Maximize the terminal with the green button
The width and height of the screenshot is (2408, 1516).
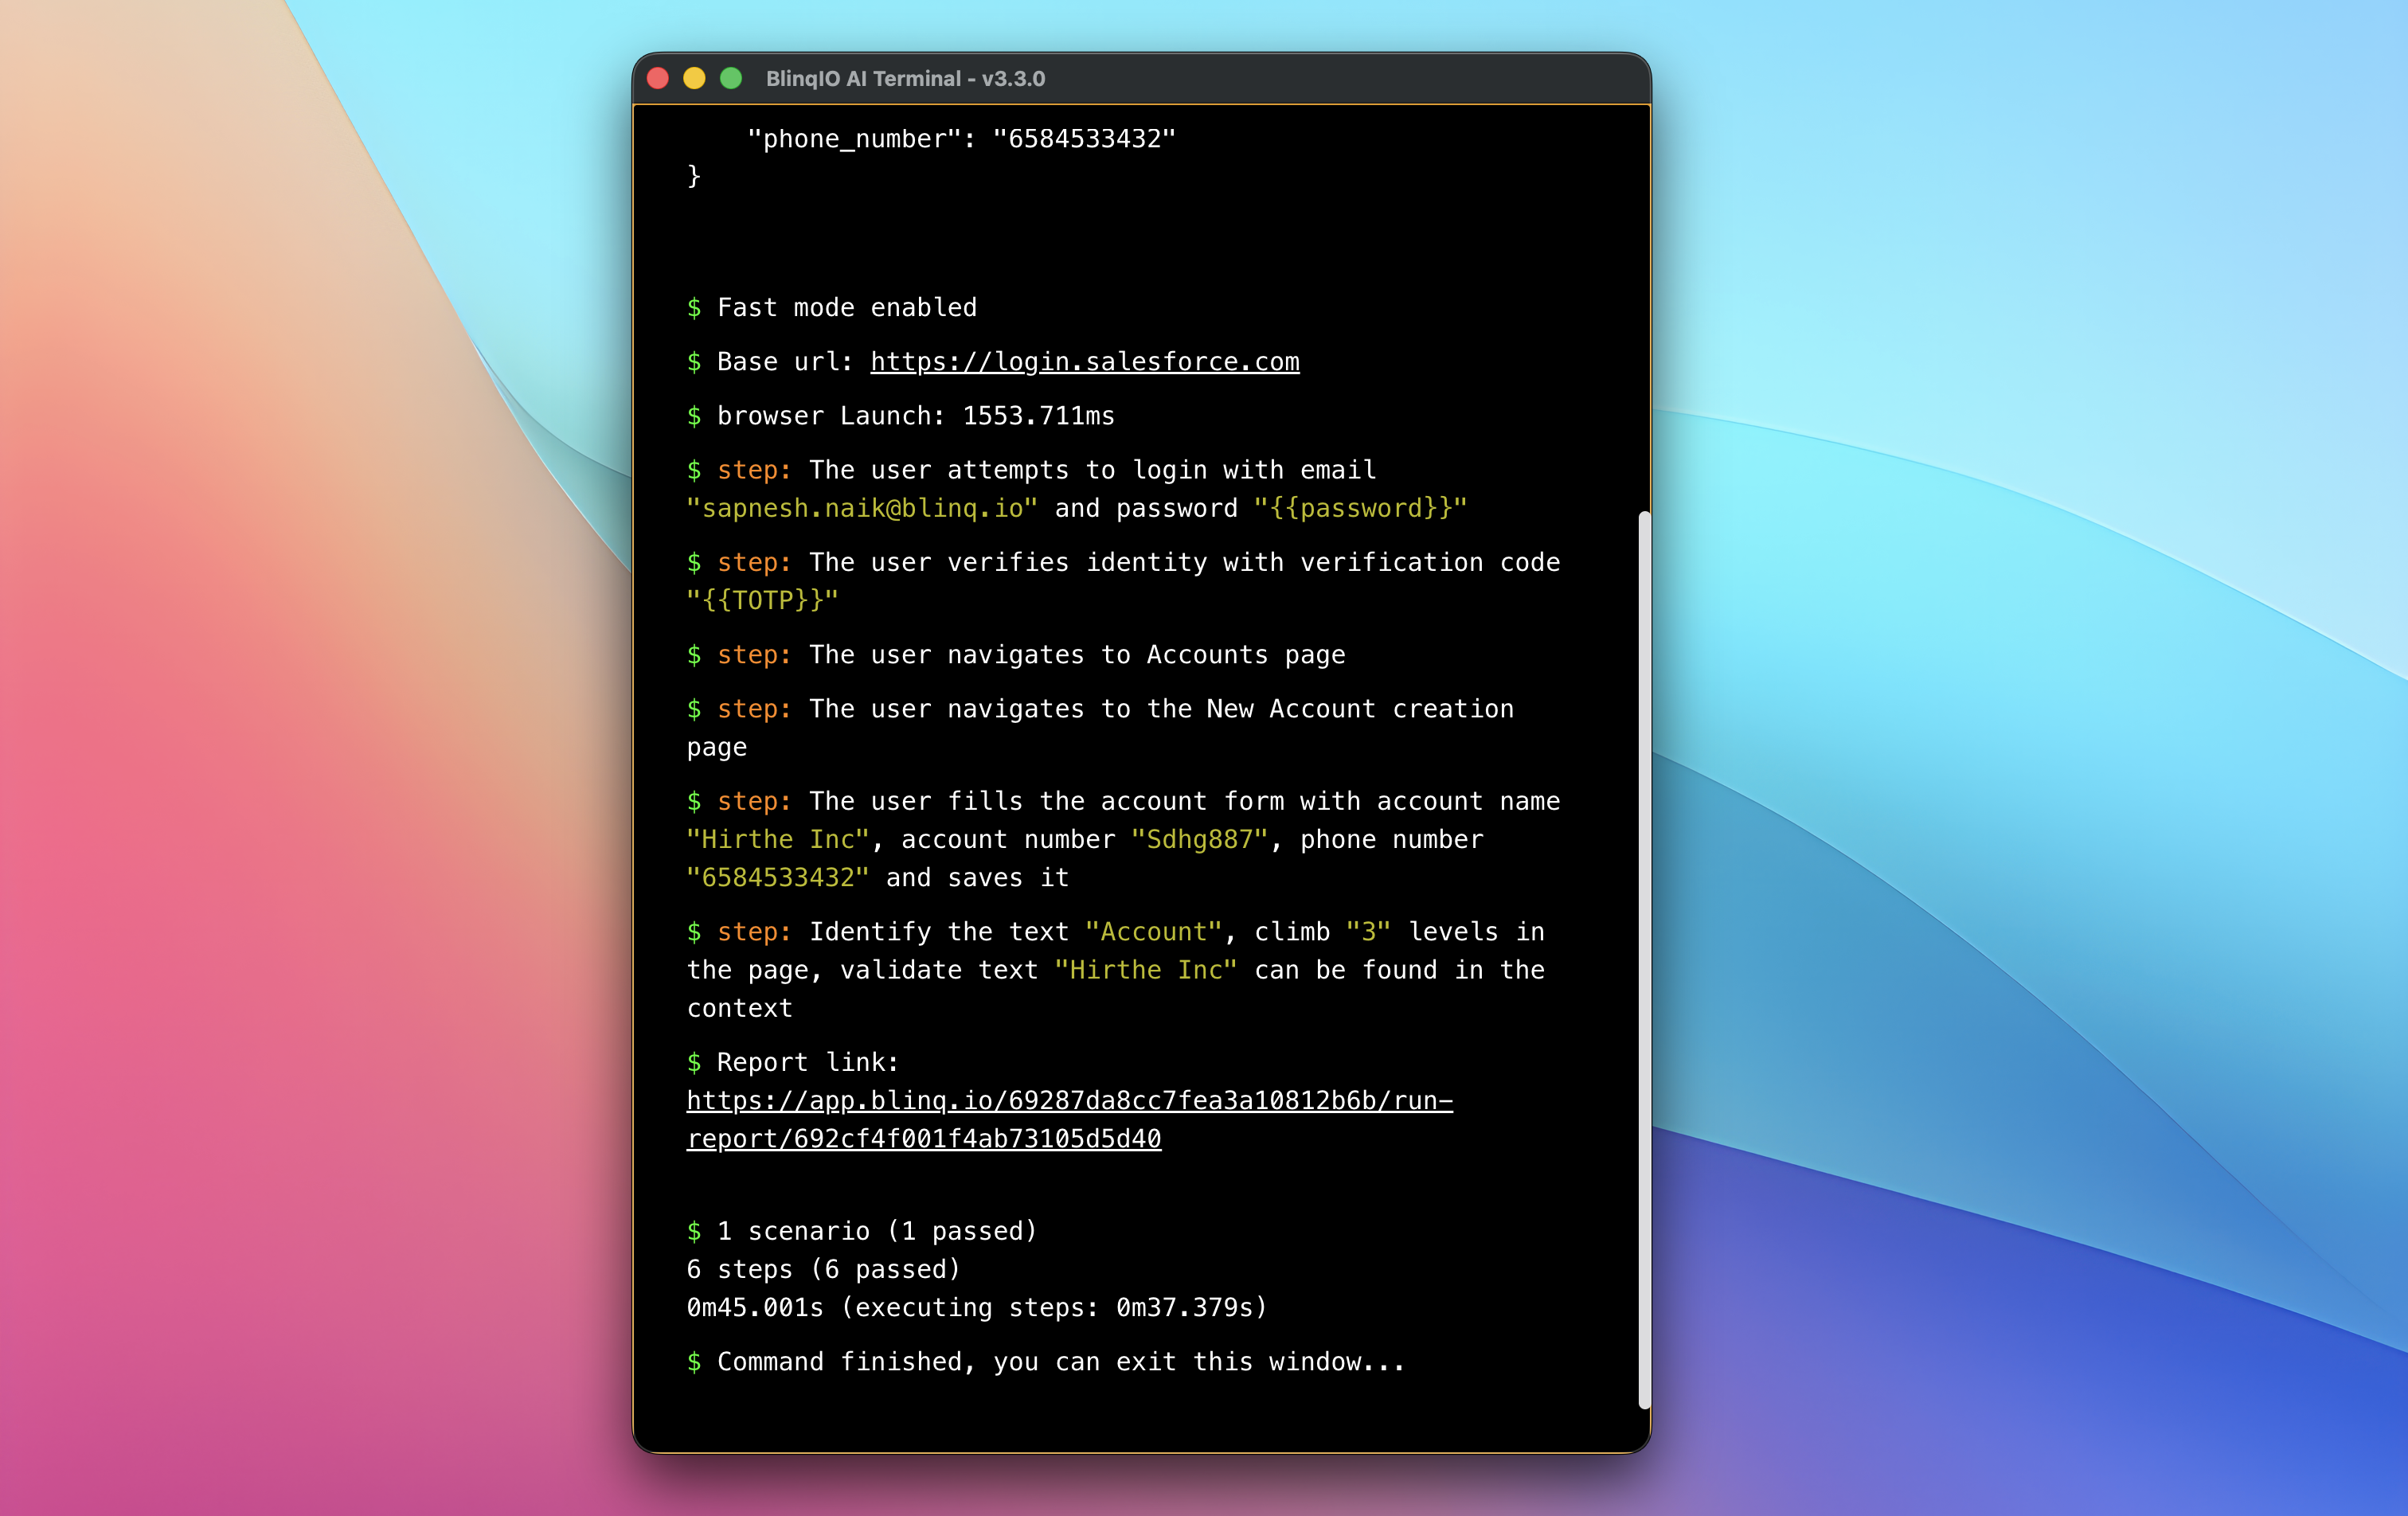click(731, 78)
